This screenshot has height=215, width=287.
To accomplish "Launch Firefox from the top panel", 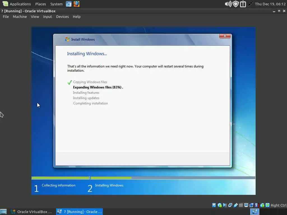I will [x=77, y=4].
